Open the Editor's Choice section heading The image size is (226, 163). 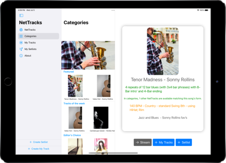72,135
